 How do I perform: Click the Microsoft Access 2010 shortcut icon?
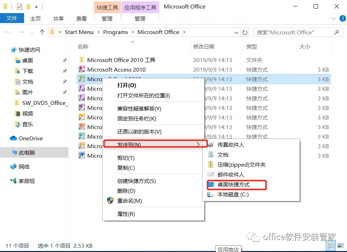pos(82,69)
